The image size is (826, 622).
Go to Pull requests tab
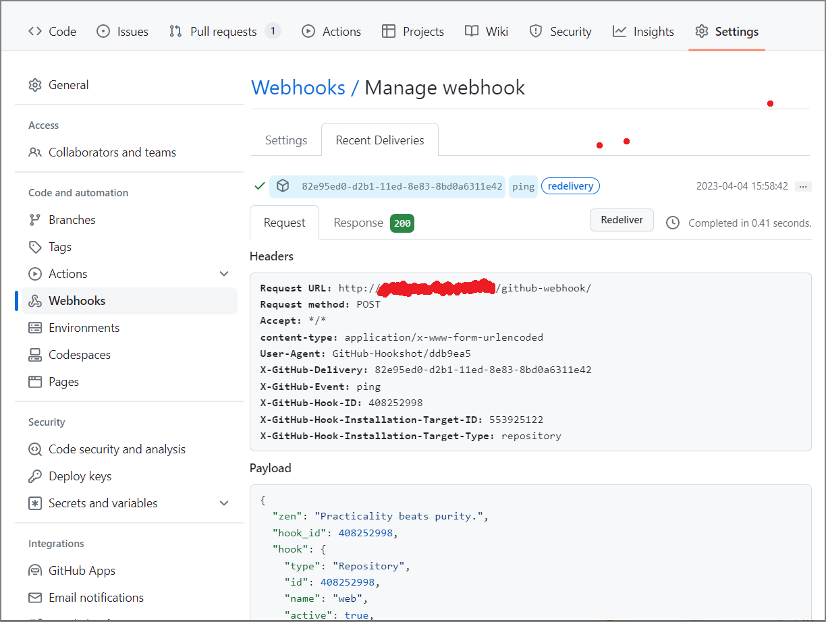(x=225, y=31)
